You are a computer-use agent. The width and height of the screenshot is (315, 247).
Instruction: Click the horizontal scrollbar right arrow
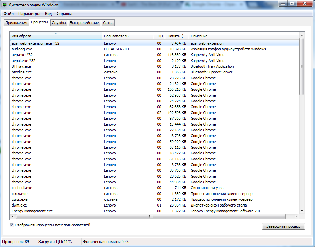click(x=296, y=216)
